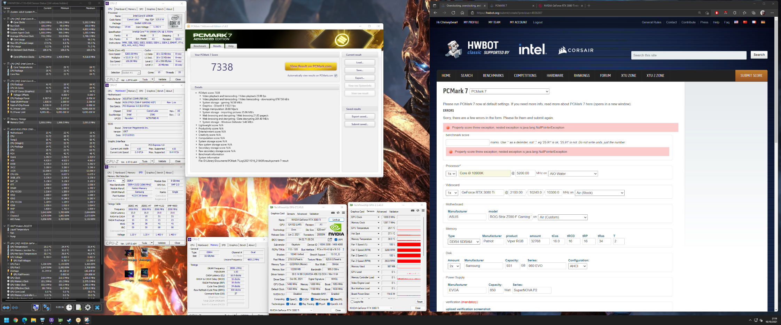Click View Result on PCMark.com button
Image resolution: width=781 pixels, height=325 pixels.
[x=311, y=66]
